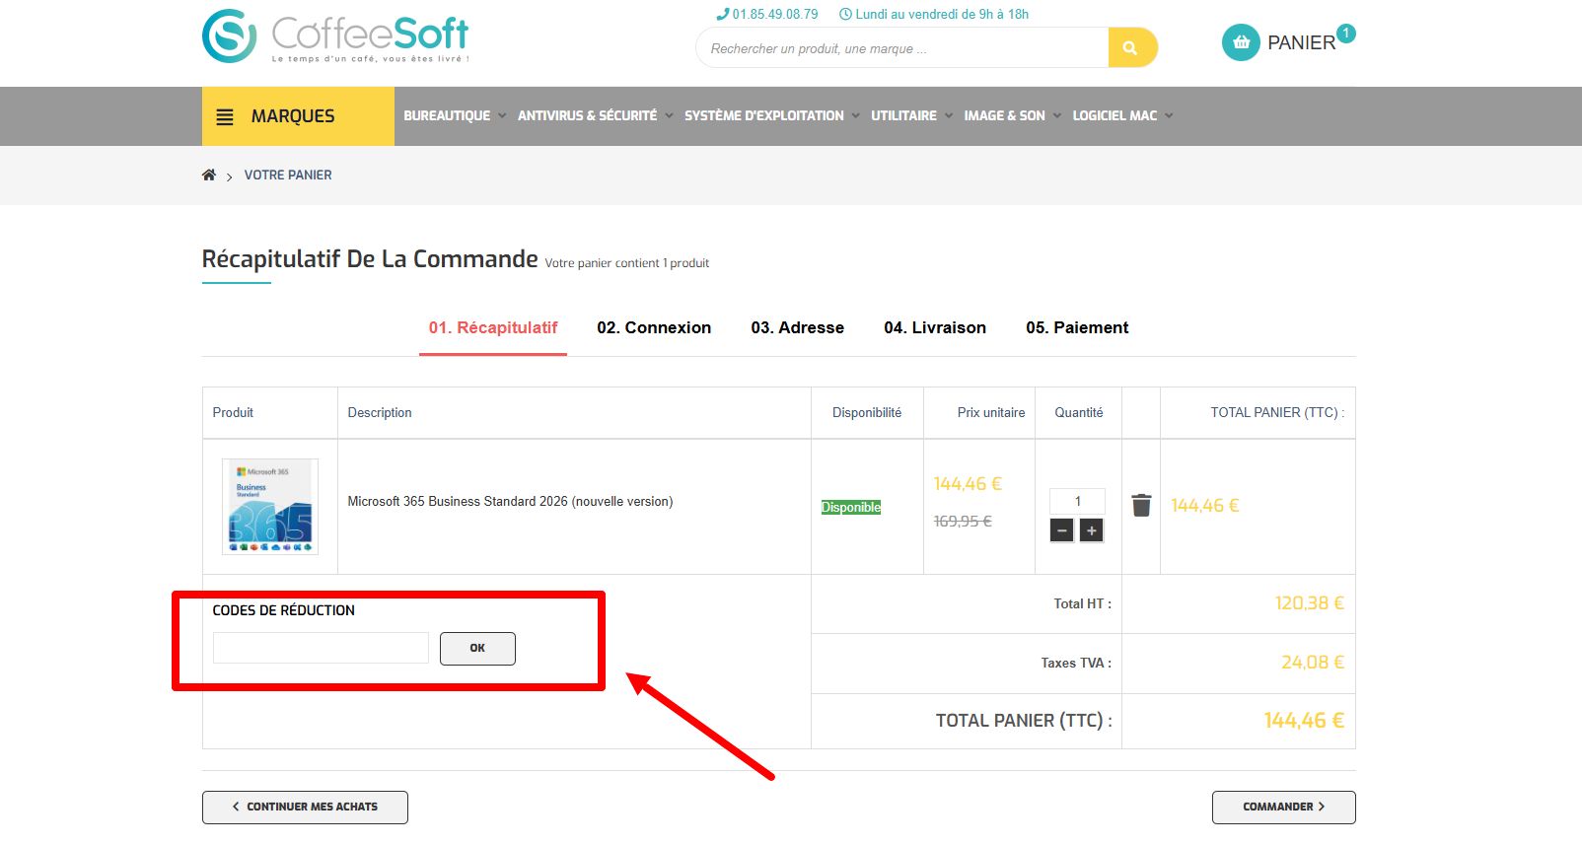
Task: Expand the Image & Son menu
Action: coord(1013,115)
